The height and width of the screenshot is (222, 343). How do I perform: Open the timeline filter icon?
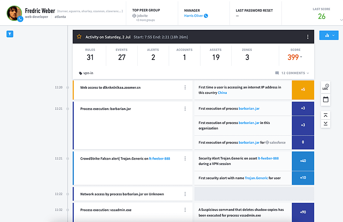[10, 34]
